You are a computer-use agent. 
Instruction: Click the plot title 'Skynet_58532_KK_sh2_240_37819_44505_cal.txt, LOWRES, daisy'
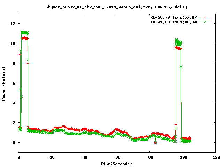coord(116,7)
